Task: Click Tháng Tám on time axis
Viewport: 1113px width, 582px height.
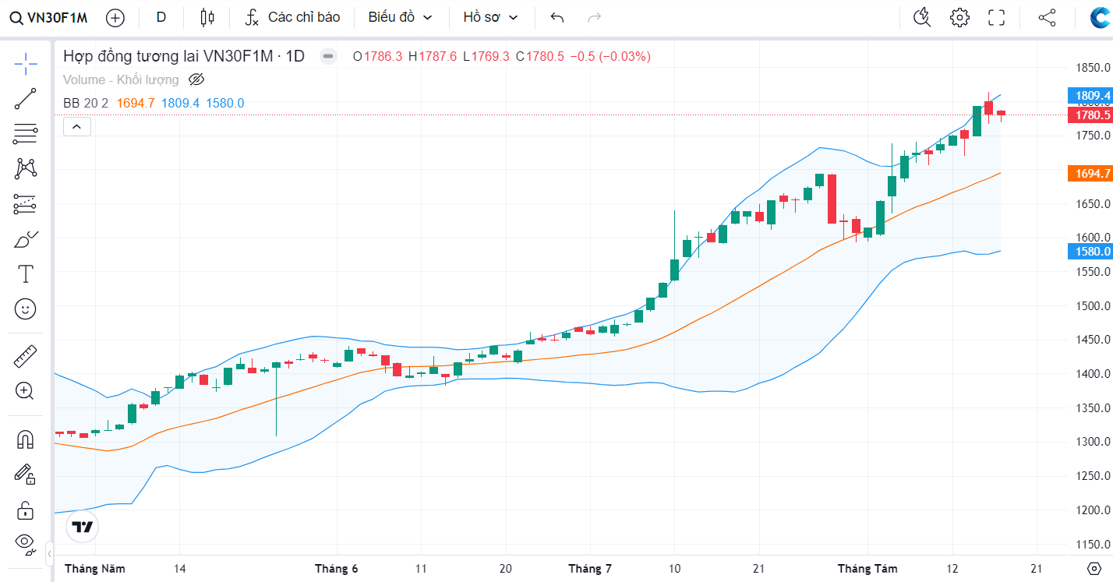Action: 867,569
